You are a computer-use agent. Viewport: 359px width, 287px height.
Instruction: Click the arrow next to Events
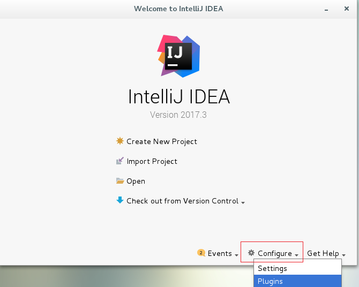[x=236, y=255]
